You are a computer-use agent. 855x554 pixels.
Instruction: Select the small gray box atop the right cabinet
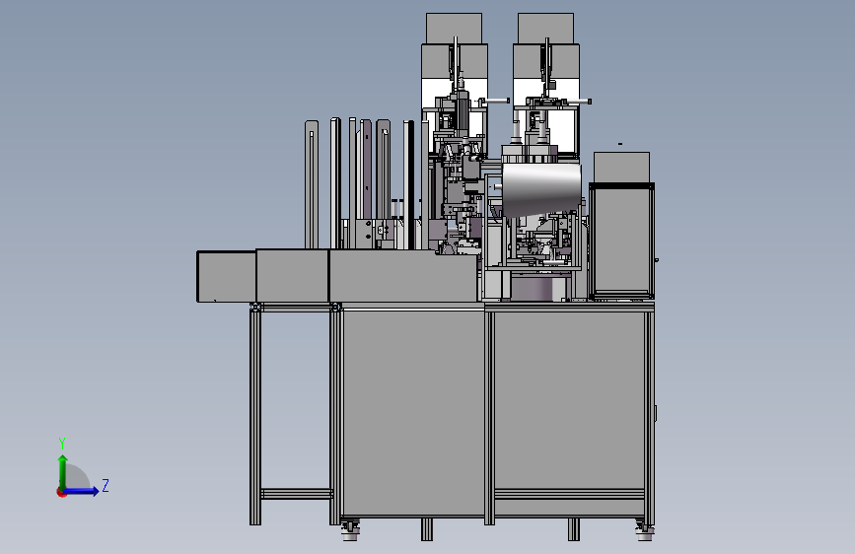621,167
